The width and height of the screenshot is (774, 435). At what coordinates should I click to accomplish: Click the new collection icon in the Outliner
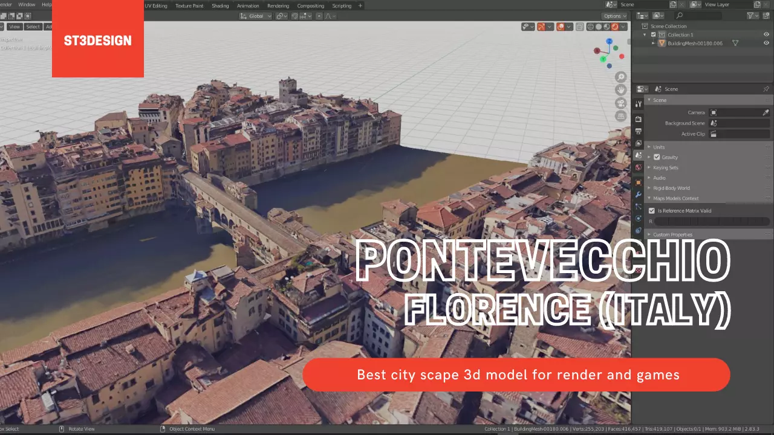(x=766, y=16)
